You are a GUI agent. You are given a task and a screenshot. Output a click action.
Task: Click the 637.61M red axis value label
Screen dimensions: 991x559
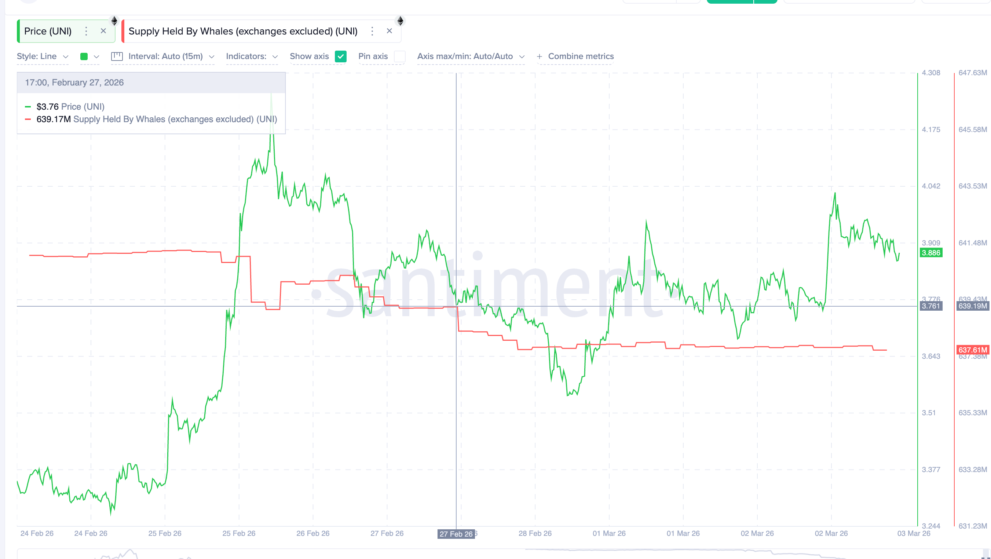(x=972, y=350)
